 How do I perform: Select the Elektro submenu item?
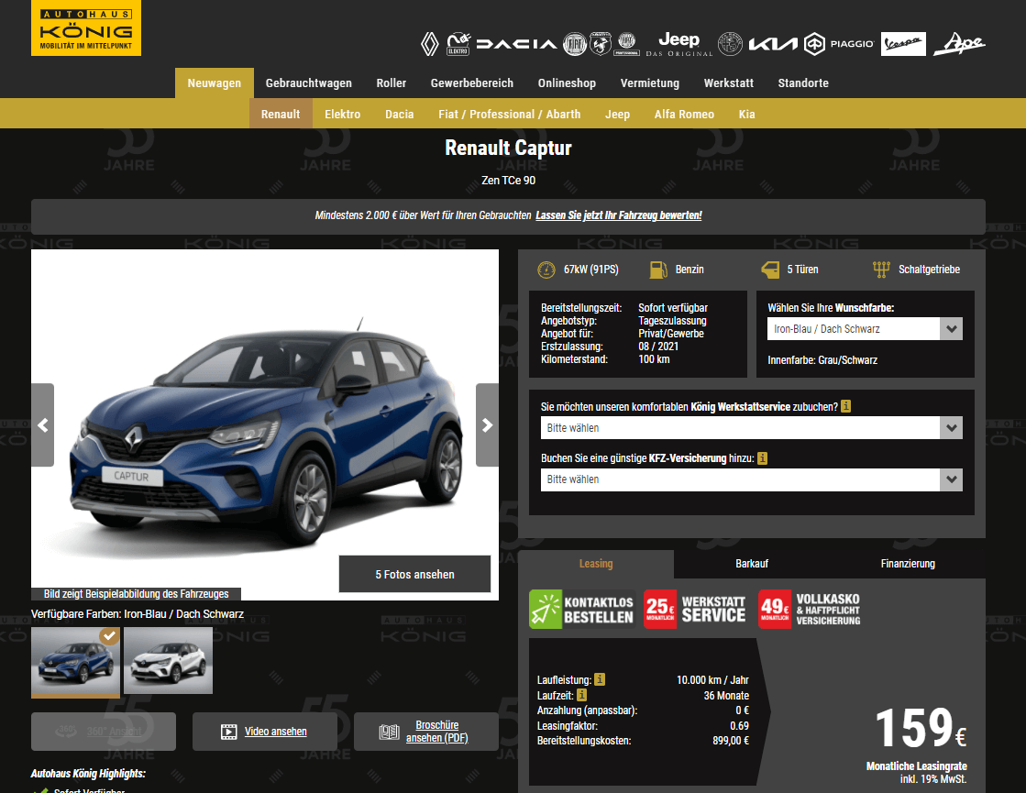[343, 114]
